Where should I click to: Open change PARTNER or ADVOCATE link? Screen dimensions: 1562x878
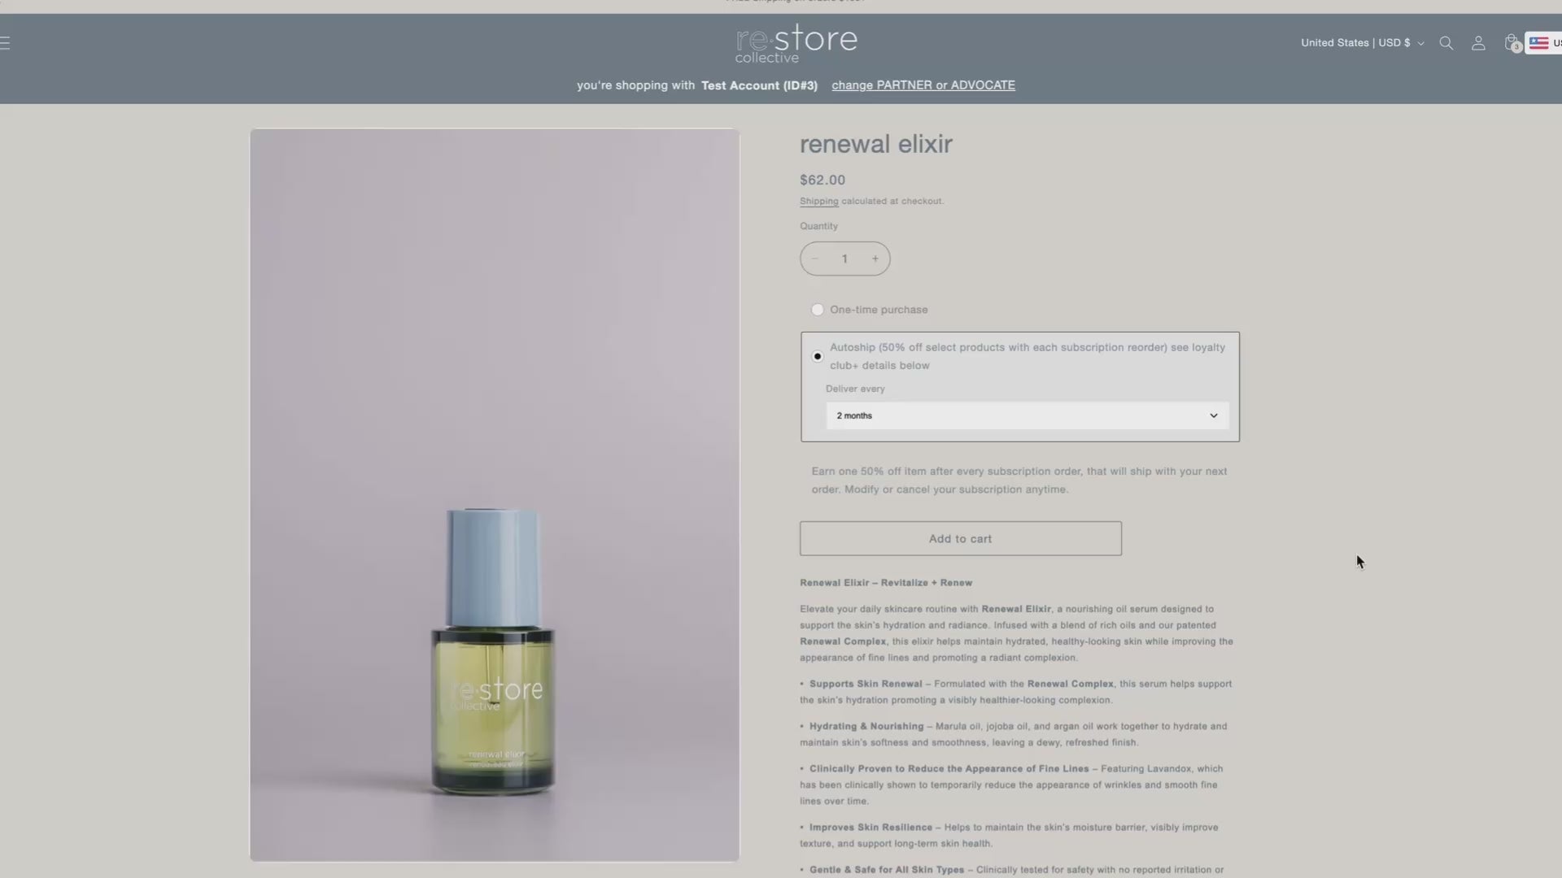[x=923, y=85]
